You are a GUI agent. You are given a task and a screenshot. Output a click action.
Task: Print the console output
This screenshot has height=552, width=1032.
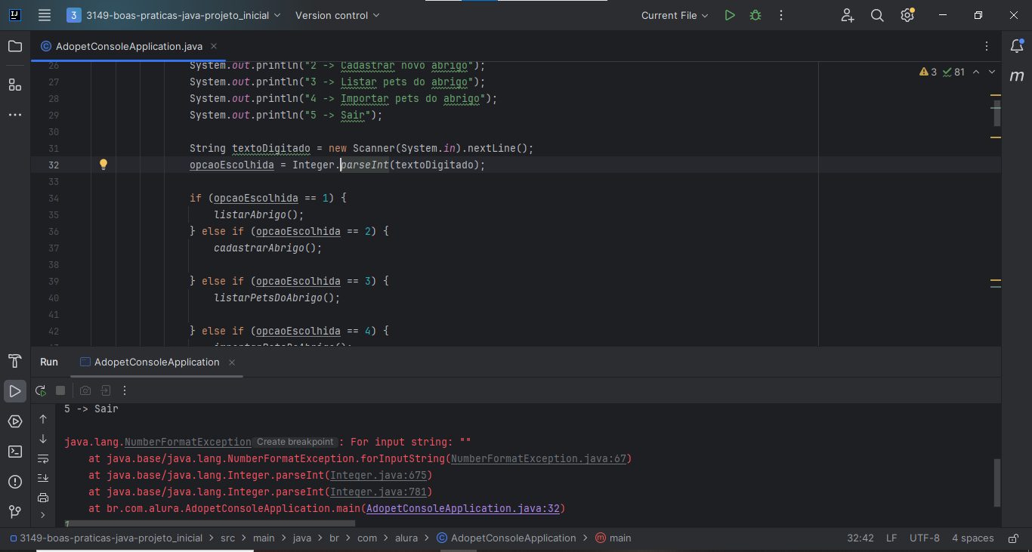coord(43,497)
